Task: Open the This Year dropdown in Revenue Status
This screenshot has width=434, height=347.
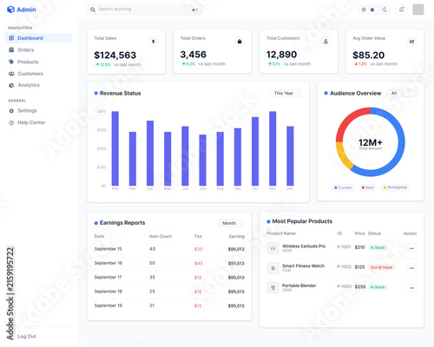Action: [286, 93]
